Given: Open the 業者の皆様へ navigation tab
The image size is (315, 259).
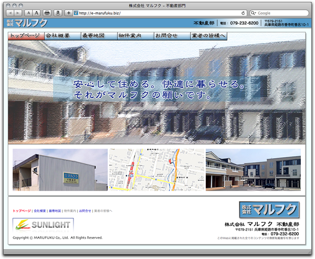Looking at the screenshot, I should 209,36.
